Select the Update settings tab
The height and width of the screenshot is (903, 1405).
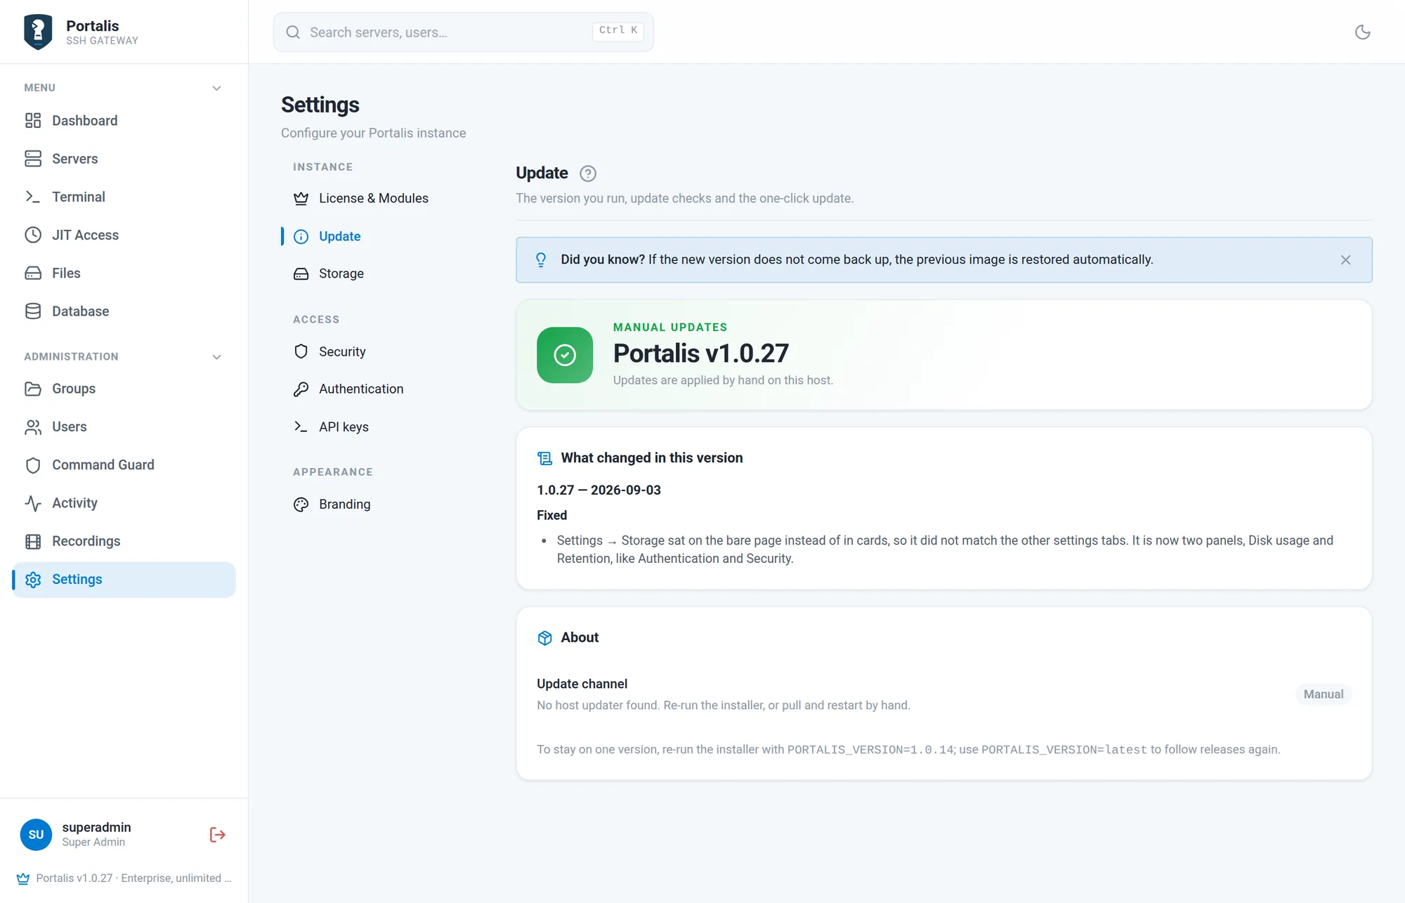386,236
